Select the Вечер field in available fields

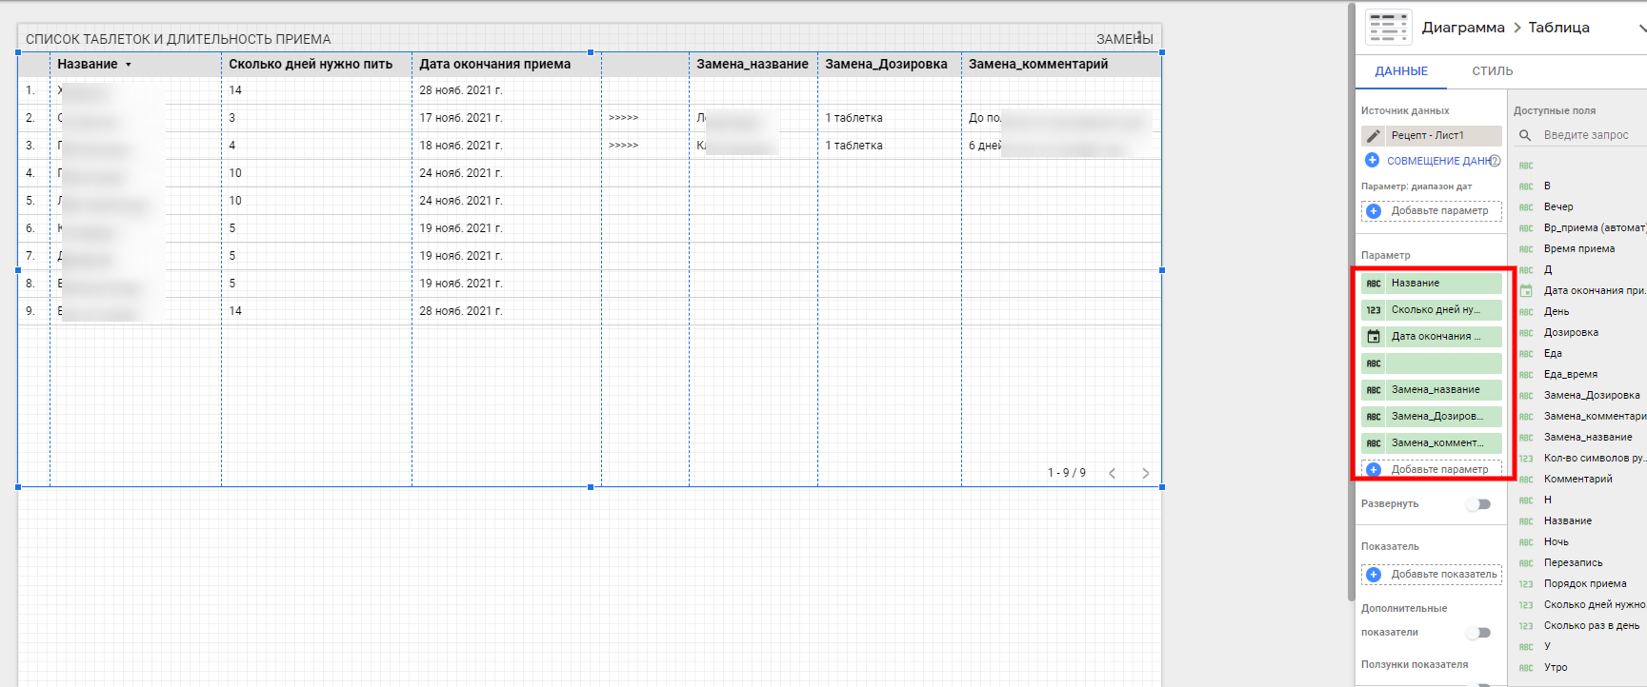pyautogui.click(x=1558, y=207)
